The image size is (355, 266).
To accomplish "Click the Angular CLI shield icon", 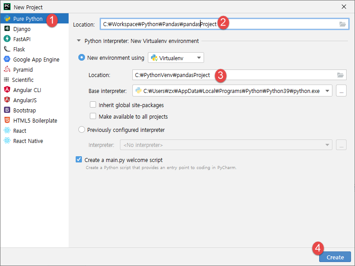I will tap(7, 90).
